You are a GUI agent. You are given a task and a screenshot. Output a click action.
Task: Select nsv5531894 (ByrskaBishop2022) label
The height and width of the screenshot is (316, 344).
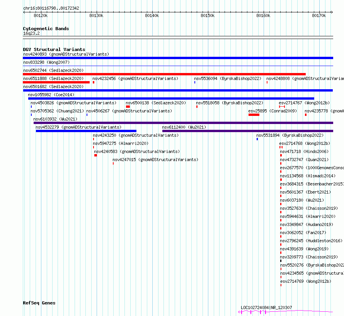pyautogui.click(x=290, y=135)
